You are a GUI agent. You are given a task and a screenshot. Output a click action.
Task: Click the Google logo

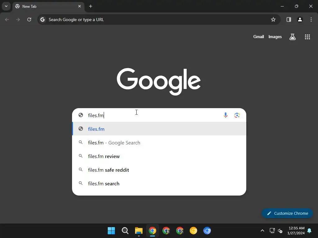coord(159,82)
